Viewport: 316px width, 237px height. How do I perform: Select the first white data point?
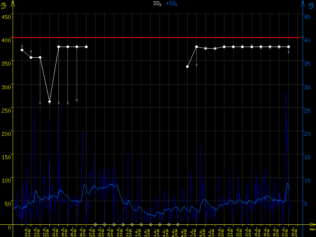pyautogui.click(x=22, y=50)
